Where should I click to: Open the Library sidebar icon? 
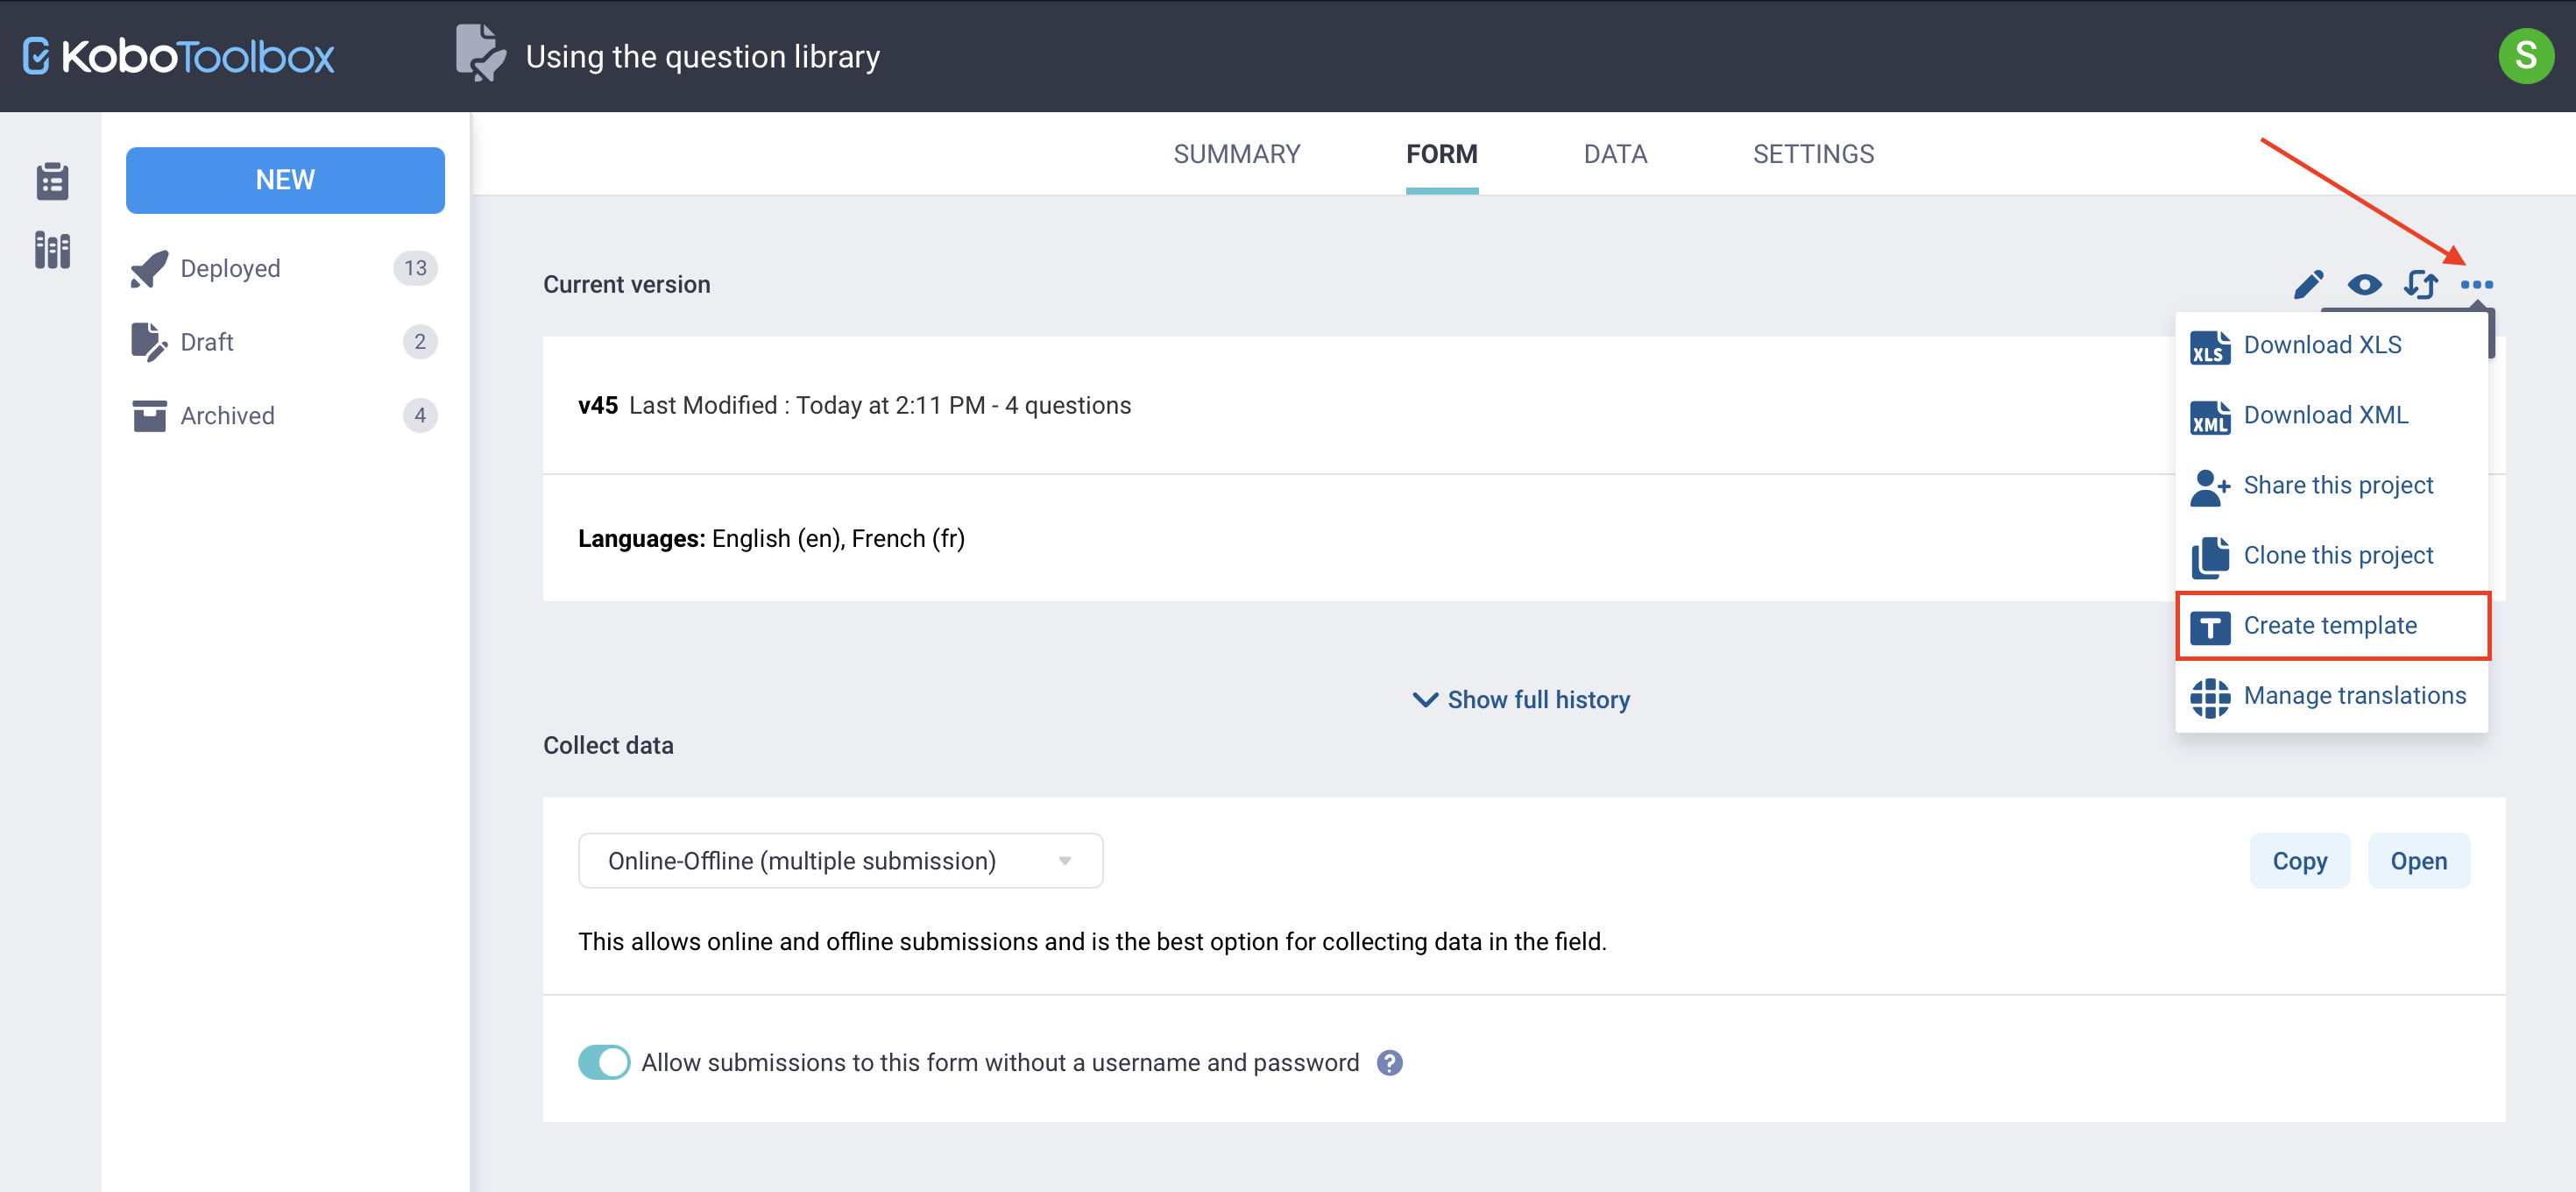tap(52, 250)
